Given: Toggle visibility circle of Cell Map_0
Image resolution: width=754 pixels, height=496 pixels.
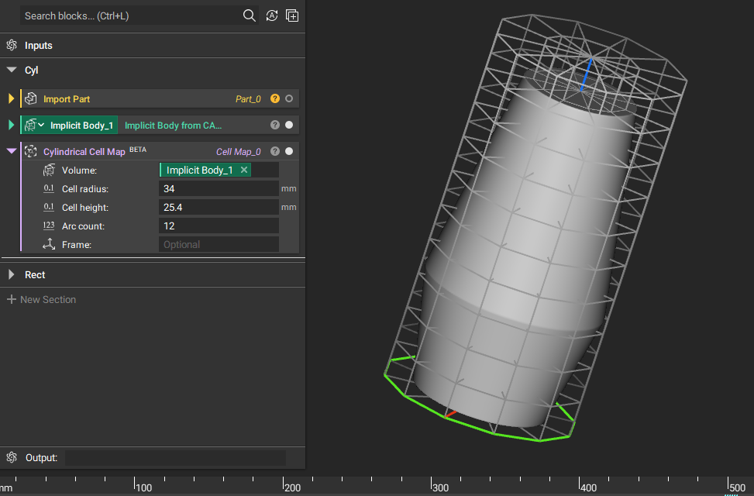Looking at the screenshot, I should 289,151.
